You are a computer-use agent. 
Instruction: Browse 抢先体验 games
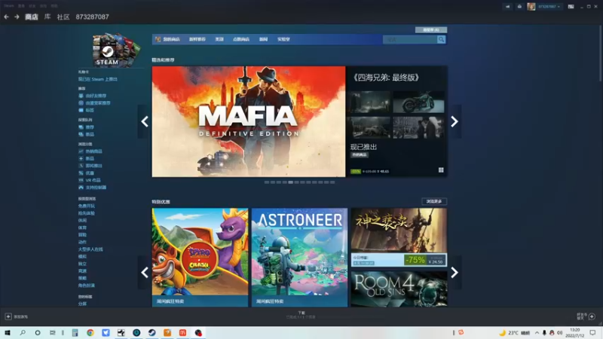click(87, 213)
